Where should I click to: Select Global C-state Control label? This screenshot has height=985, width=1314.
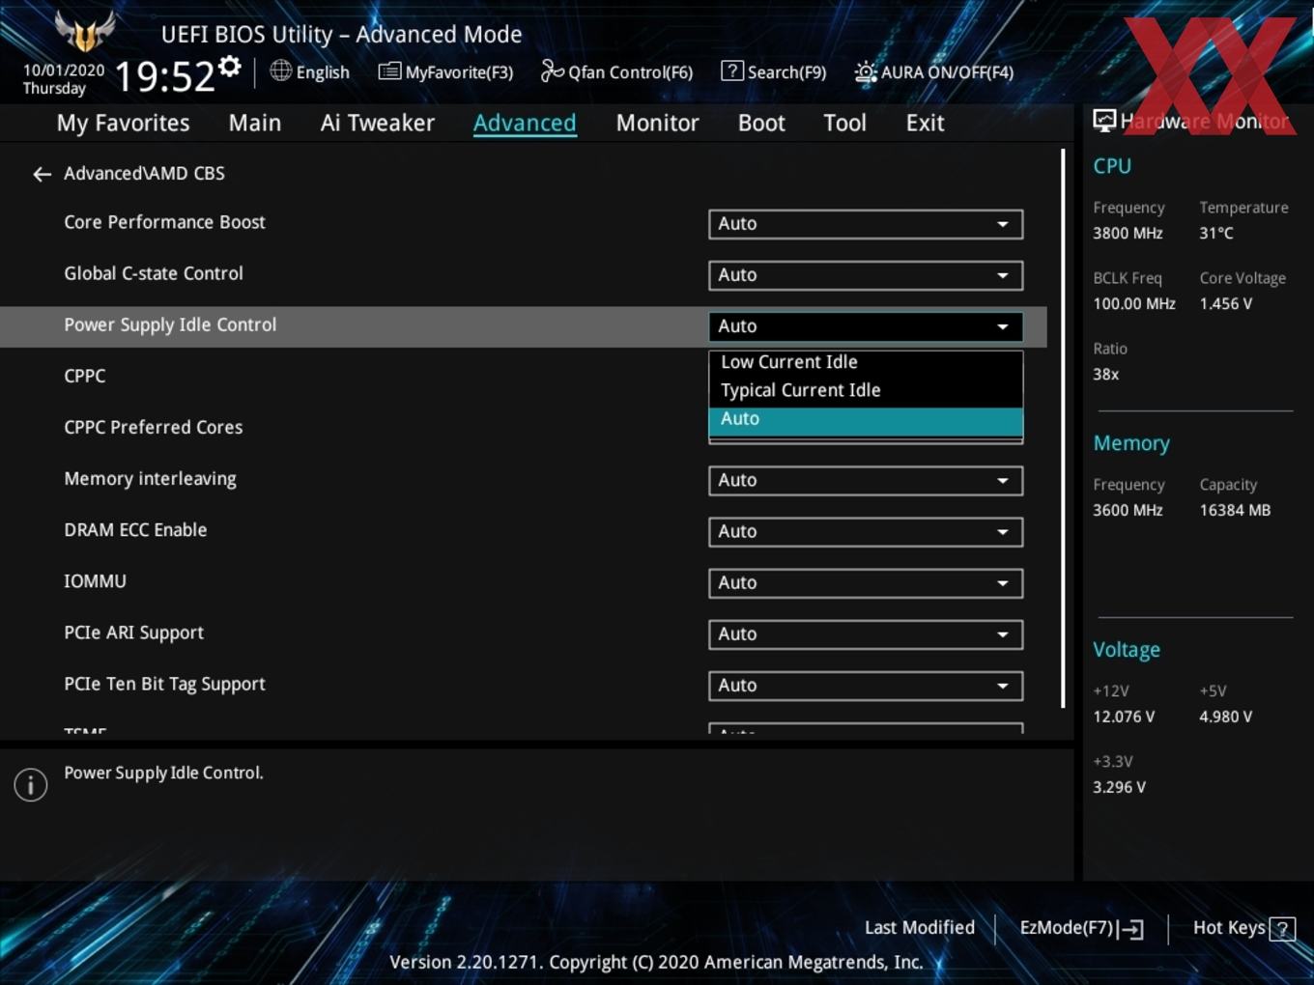pos(154,273)
